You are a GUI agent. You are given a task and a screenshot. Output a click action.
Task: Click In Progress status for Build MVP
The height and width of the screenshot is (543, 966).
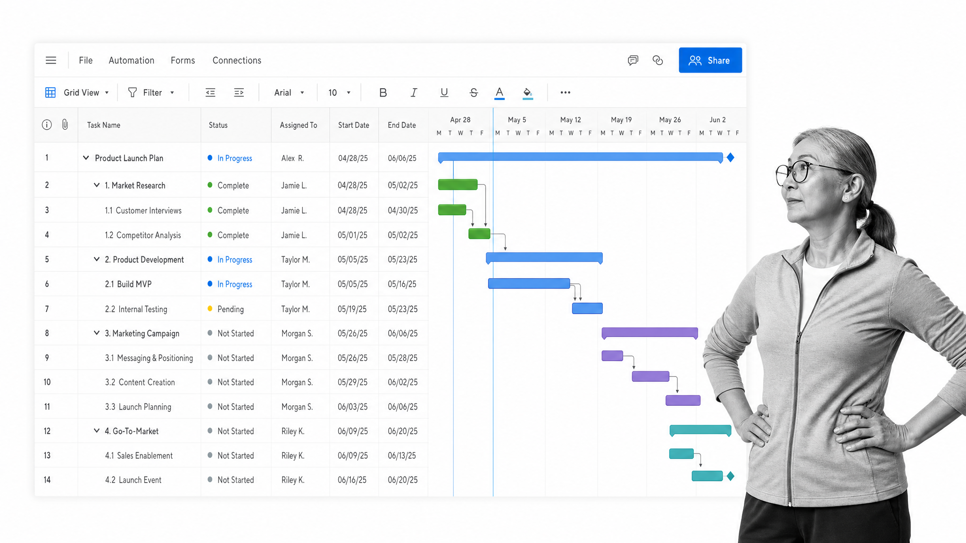pos(235,284)
